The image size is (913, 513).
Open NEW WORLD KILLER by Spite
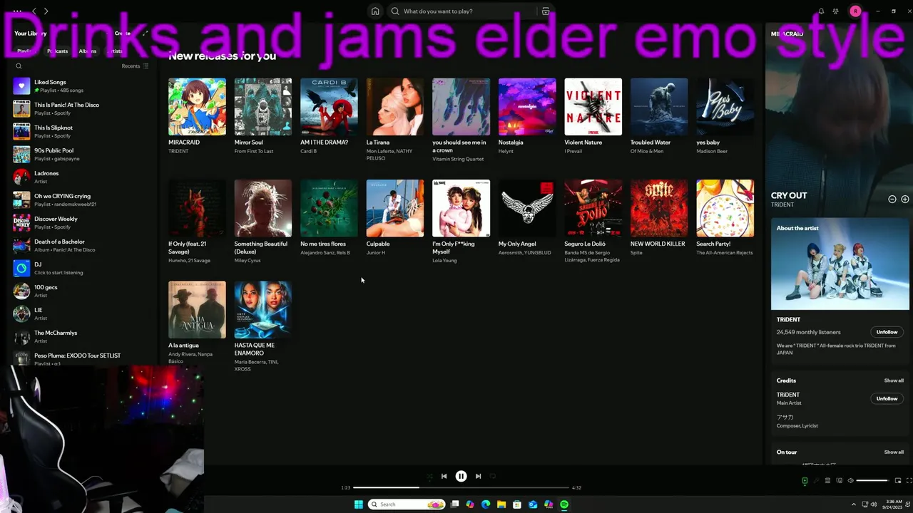tap(659, 208)
